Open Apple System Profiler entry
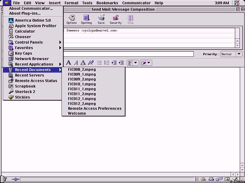The width and height of the screenshot is (245, 183). click(x=33, y=26)
